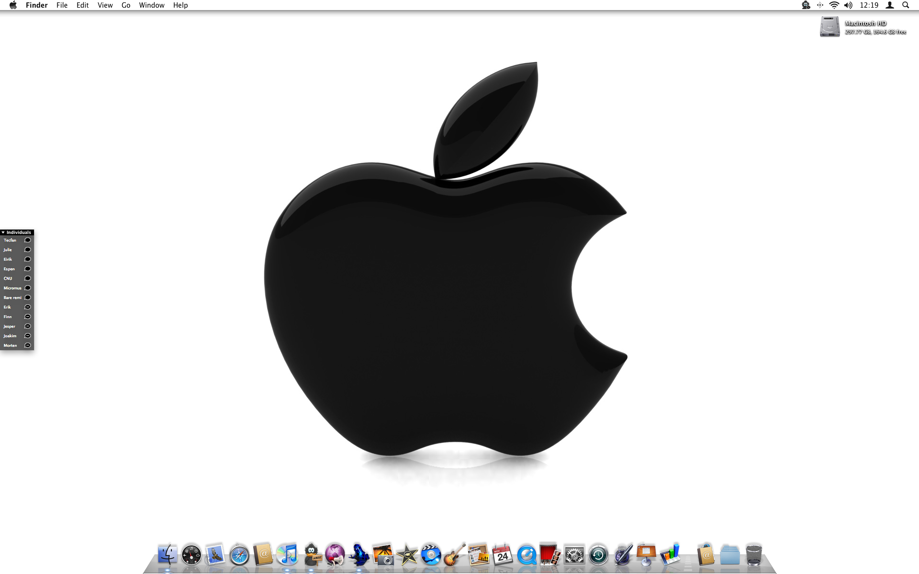Open the fast user switching menu icon
Image resolution: width=919 pixels, height=574 pixels.
click(890, 5)
